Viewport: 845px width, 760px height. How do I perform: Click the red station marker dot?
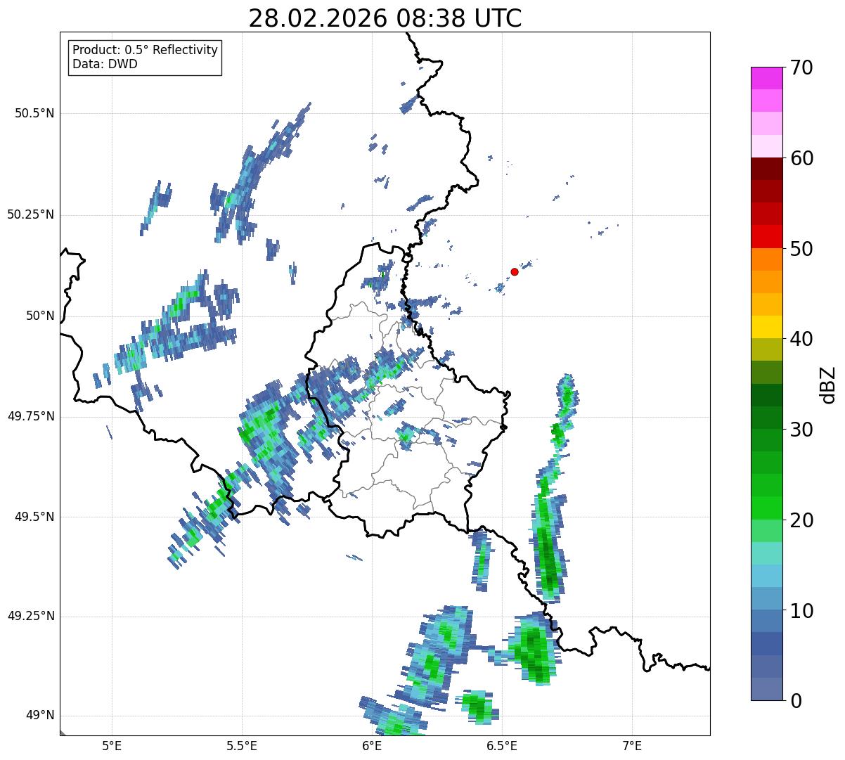tap(515, 271)
